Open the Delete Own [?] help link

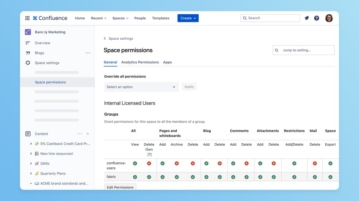(x=149, y=154)
